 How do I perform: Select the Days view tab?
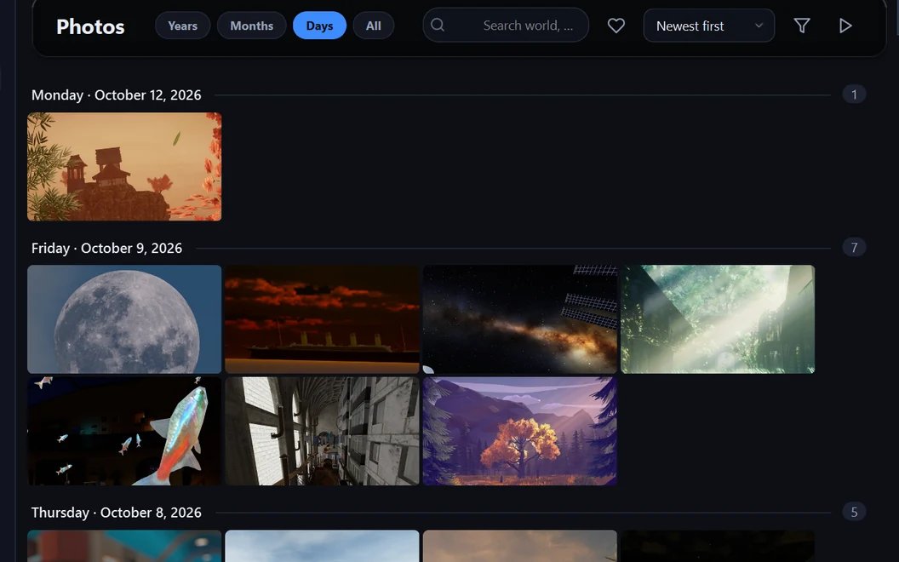point(319,26)
